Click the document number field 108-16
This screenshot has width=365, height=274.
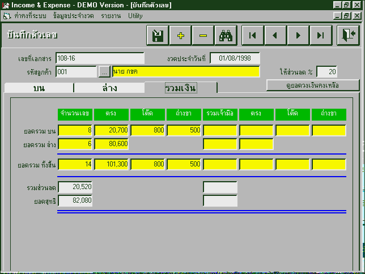pyautogui.click(x=100, y=58)
